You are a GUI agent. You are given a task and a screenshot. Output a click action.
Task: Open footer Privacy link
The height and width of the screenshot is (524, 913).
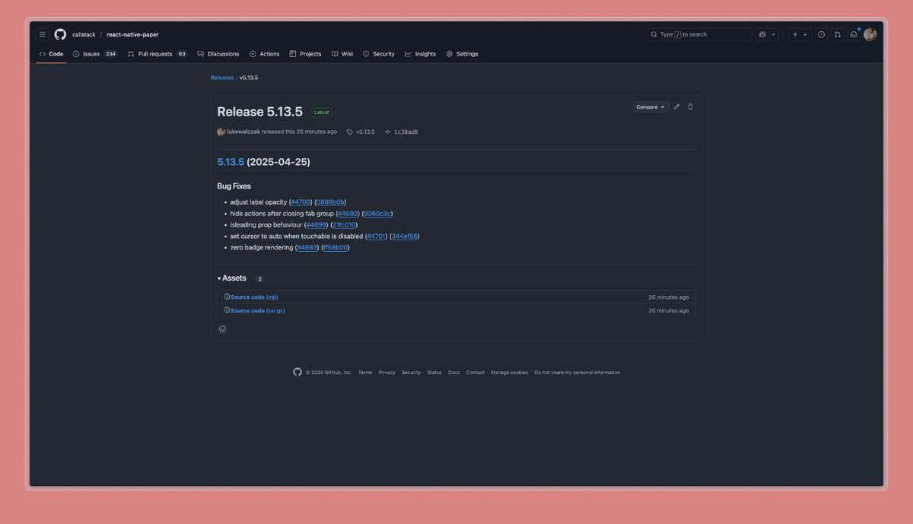tap(387, 373)
